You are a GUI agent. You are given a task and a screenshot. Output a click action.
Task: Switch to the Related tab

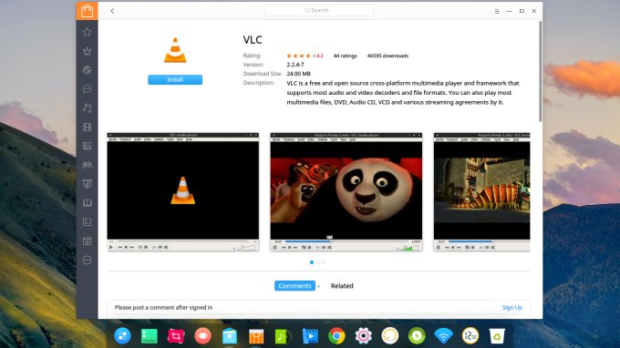[342, 285]
